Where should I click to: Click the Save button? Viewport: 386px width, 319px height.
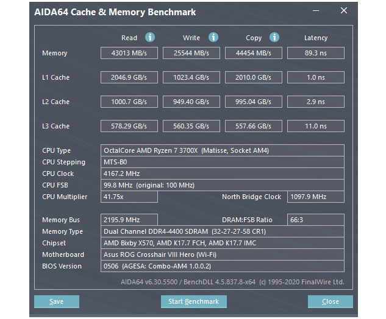coord(57,301)
